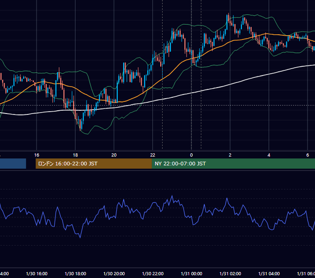The height and width of the screenshot is (278, 315).
Task: Click the 1/30 20:00 date label
Action: tap(114, 273)
